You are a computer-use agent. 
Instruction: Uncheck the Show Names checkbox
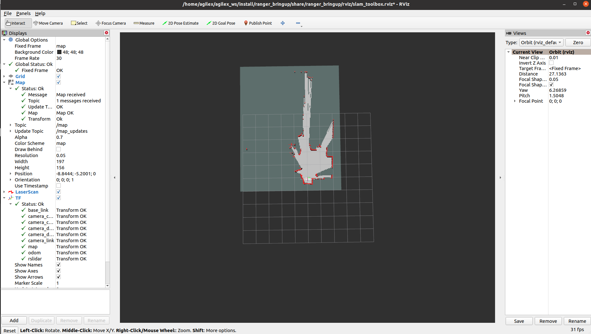(x=59, y=265)
